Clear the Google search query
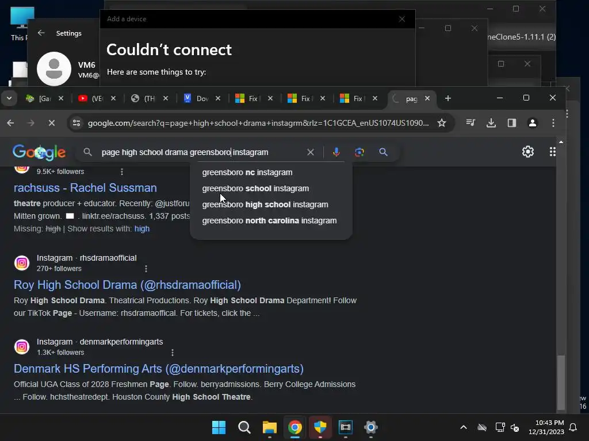Viewport: 589px width, 441px height. click(x=310, y=152)
